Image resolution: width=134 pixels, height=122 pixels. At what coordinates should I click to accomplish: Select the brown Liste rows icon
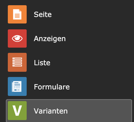click(x=17, y=62)
